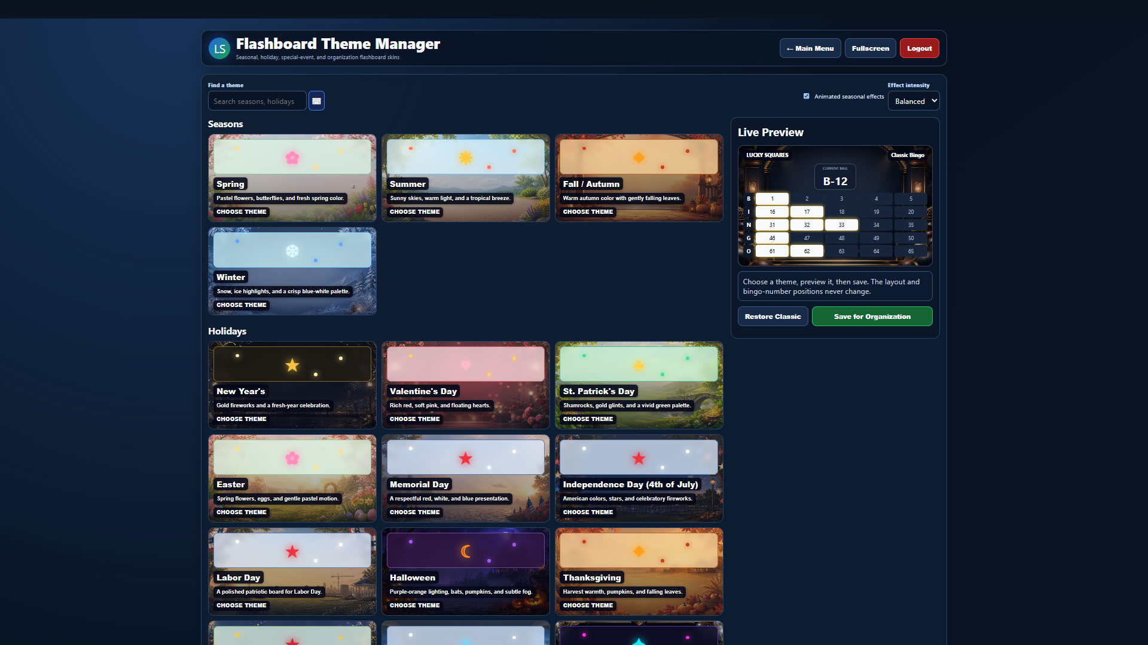Click Restore Classic button

tap(773, 317)
